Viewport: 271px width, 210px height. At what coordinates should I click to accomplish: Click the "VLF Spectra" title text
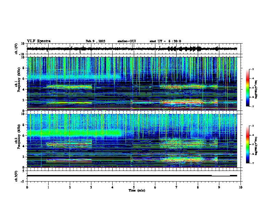click(39, 41)
